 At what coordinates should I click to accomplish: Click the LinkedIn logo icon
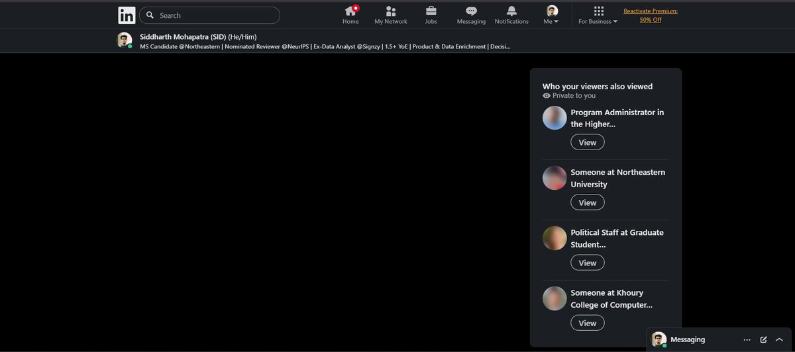tap(127, 15)
